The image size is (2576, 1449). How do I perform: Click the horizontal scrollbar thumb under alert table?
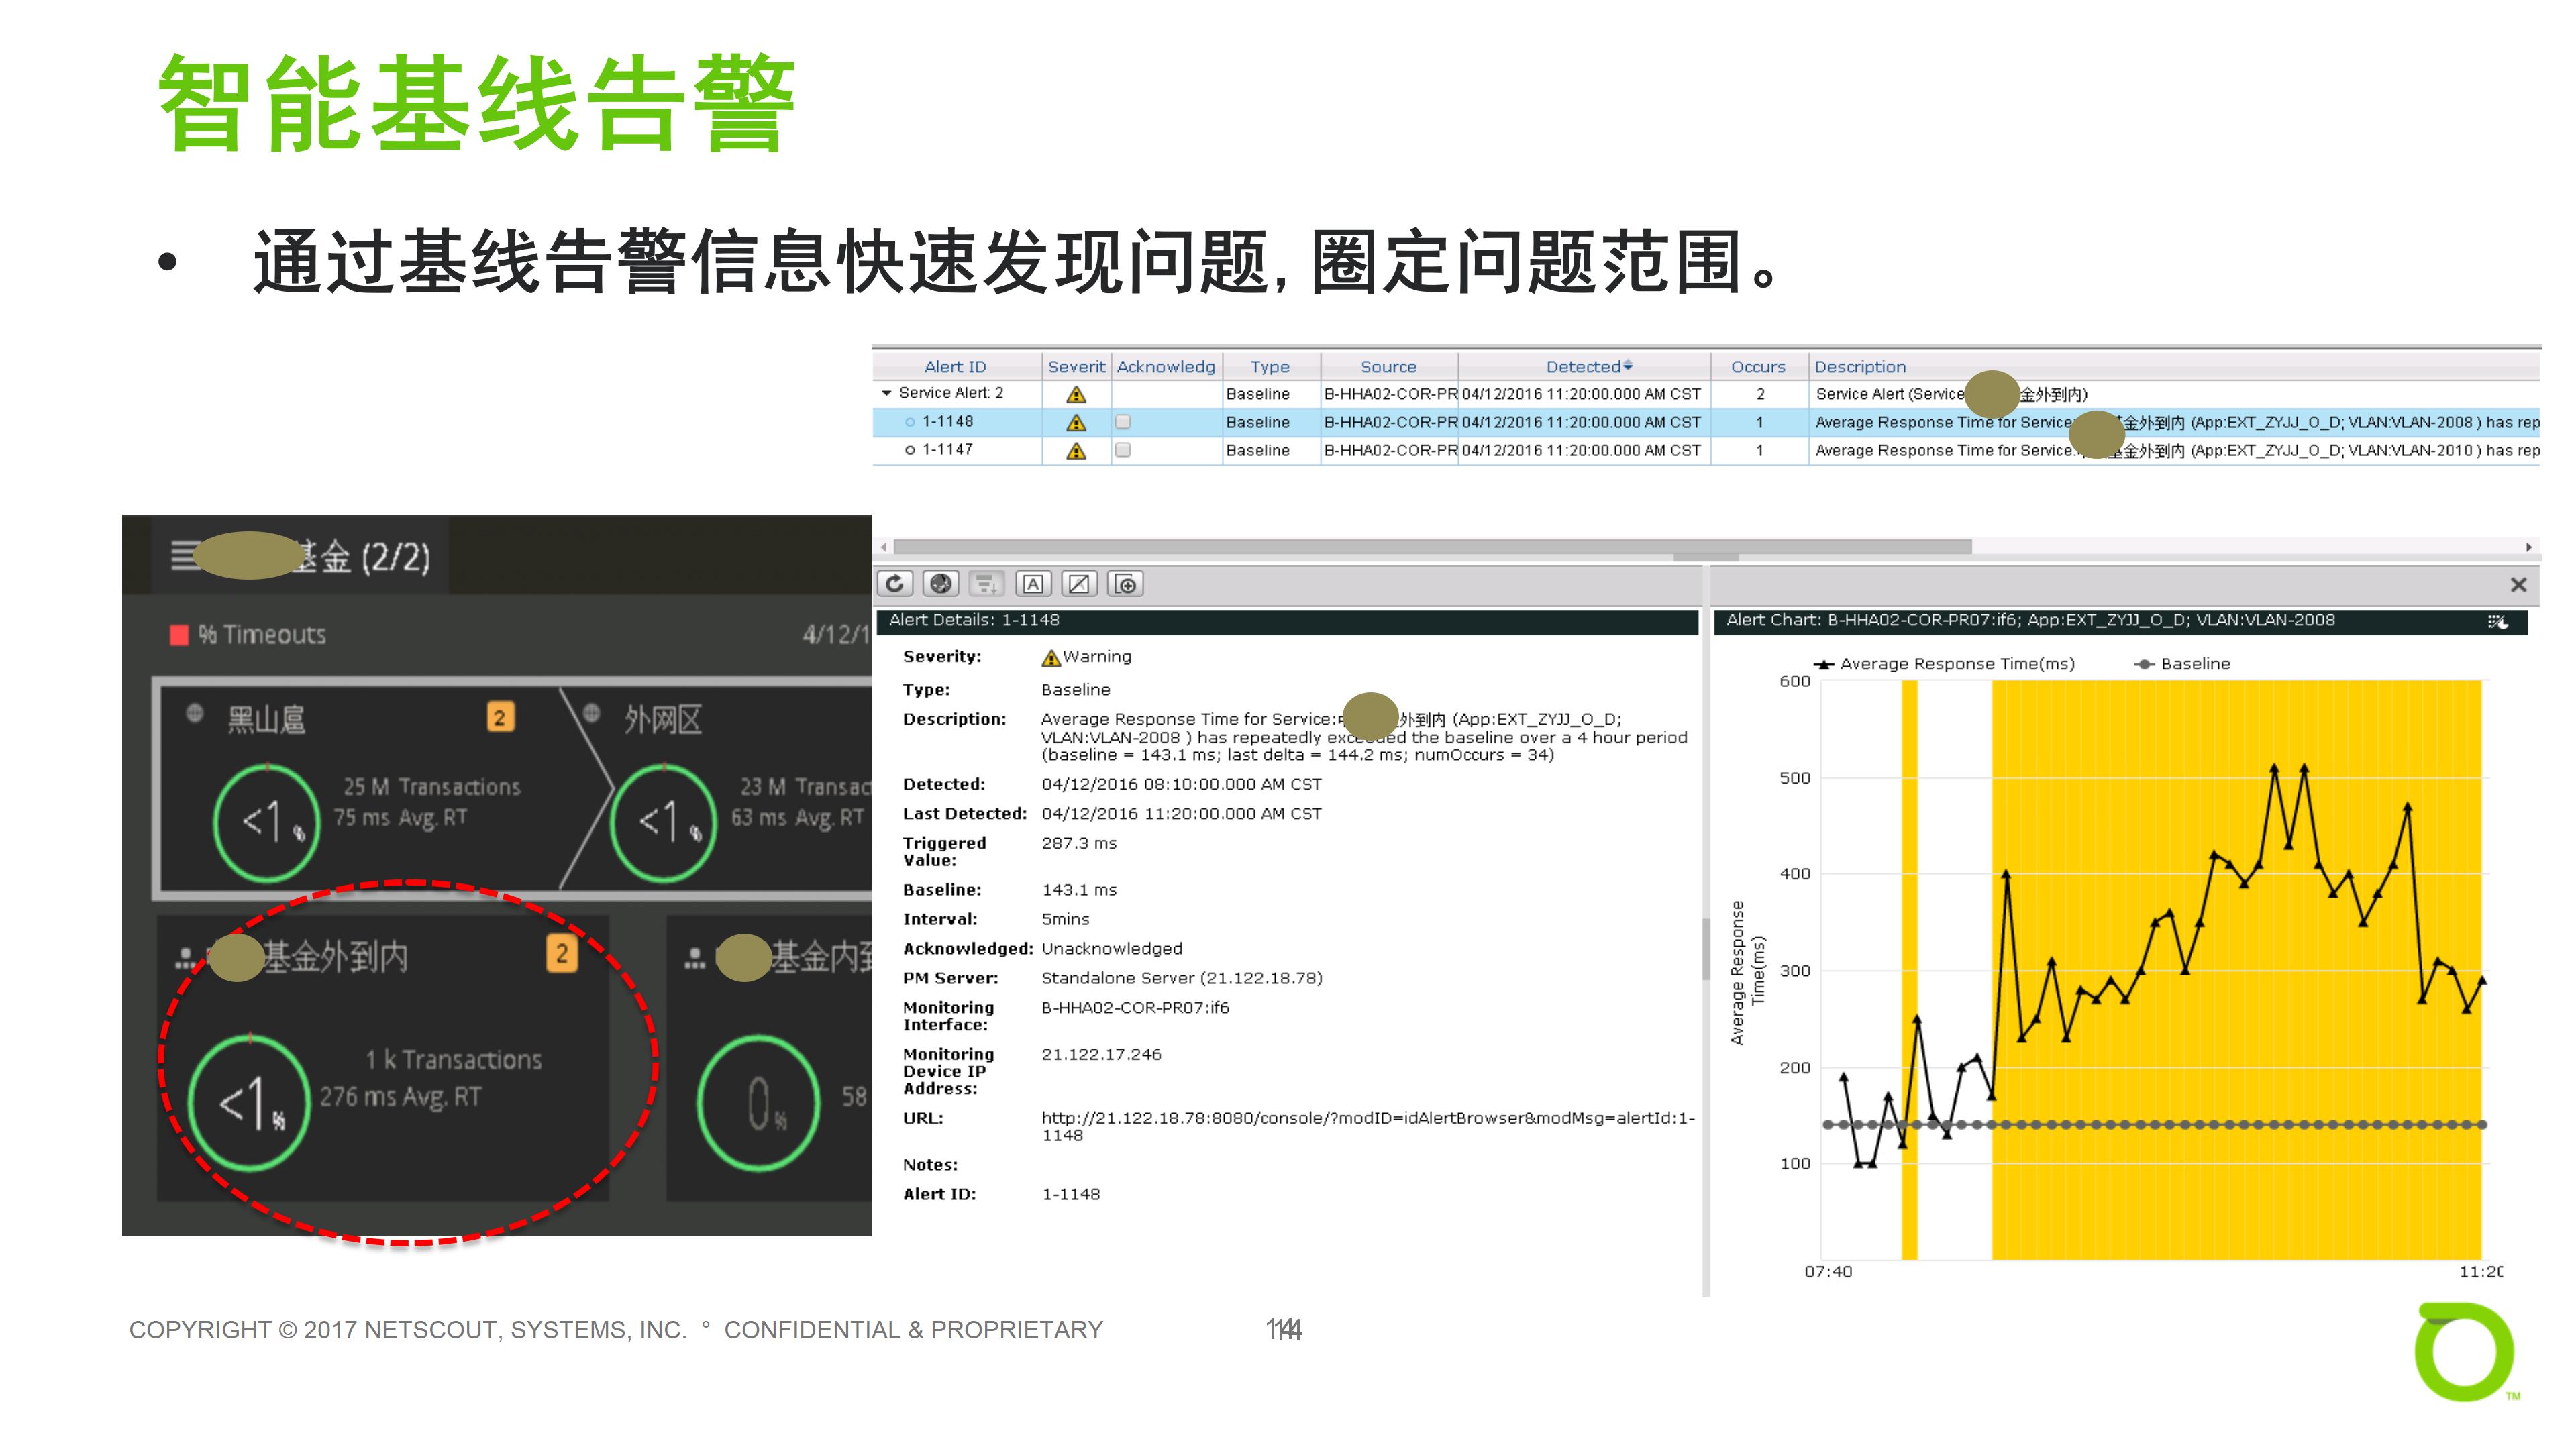click(x=1432, y=547)
